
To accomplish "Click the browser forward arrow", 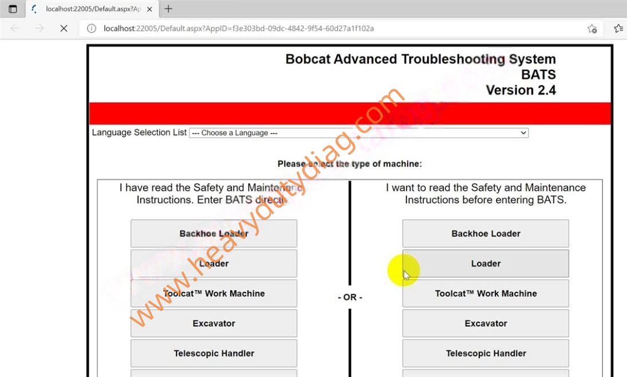I will coord(39,28).
